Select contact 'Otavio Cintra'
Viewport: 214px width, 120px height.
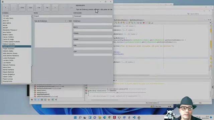point(17,77)
